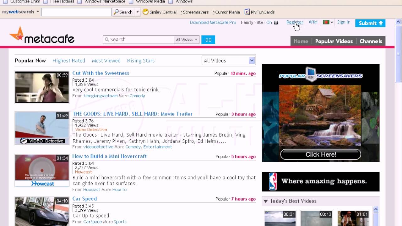Screen dimensions: 402x226
Task: Click the orange Howcast link
Action: pos(84,172)
